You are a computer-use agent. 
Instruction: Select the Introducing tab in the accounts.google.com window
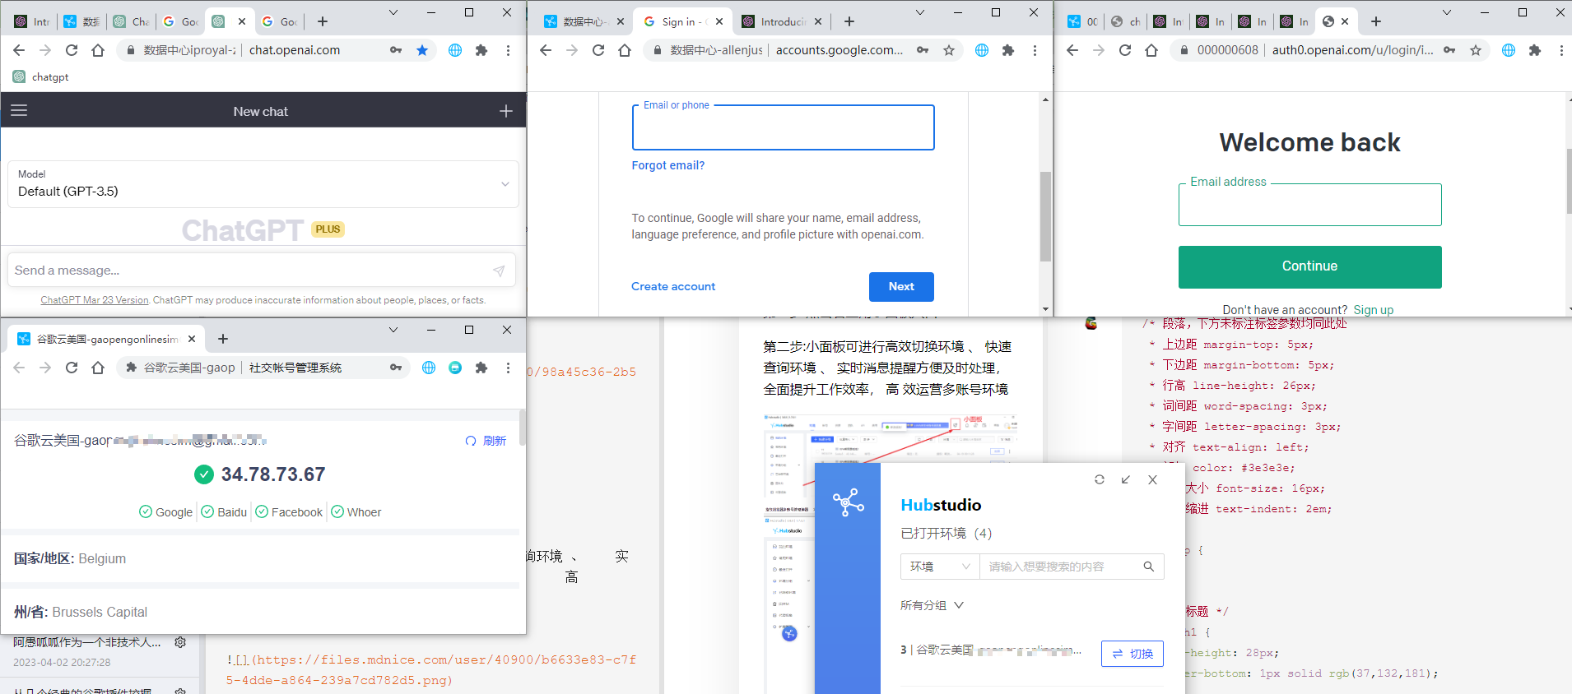pyautogui.click(x=780, y=21)
